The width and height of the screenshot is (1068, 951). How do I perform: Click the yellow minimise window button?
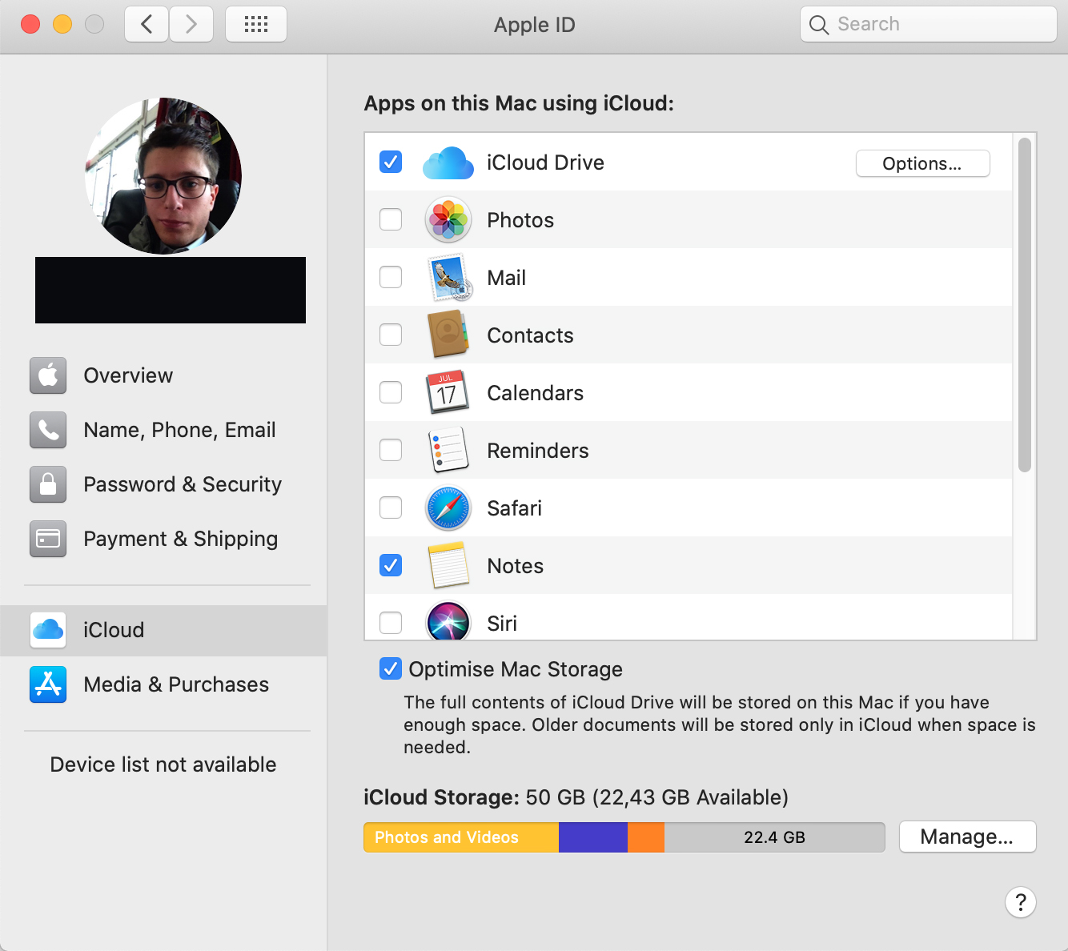pos(62,24)
